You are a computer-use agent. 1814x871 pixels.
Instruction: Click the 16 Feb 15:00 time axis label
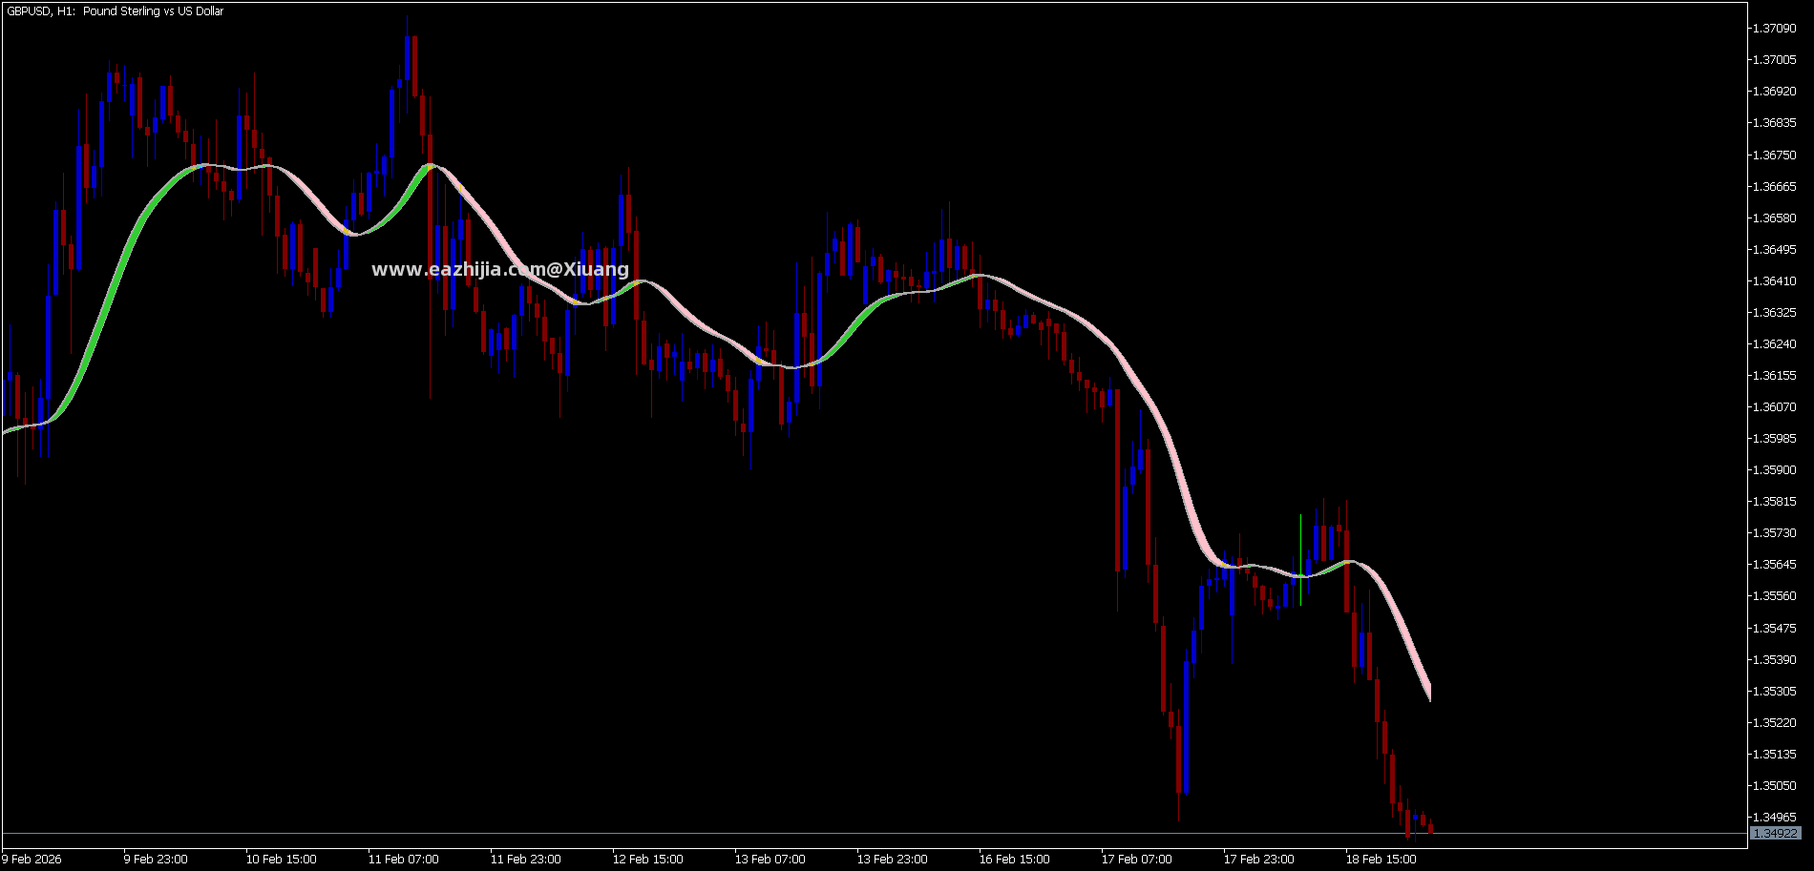pos(1015,860)
